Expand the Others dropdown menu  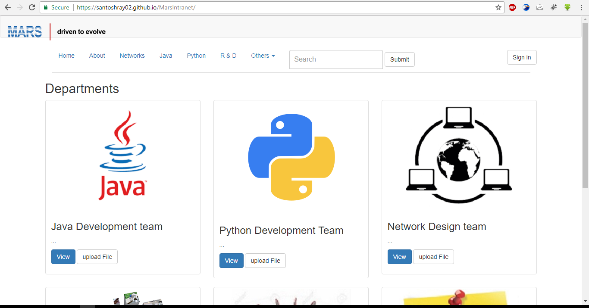263,56
